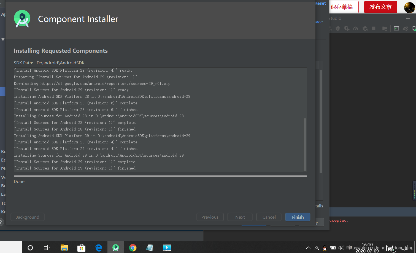Screen dimensions: 416x253
Task: Open Google Chrome from the taskbar
Action: [x=133, y=248]
